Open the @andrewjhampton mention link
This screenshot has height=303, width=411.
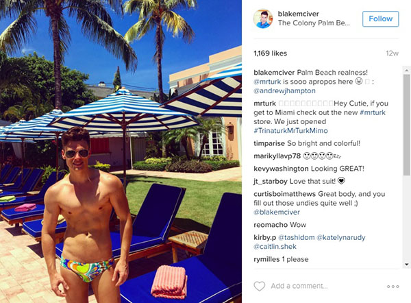pos(284,90)
